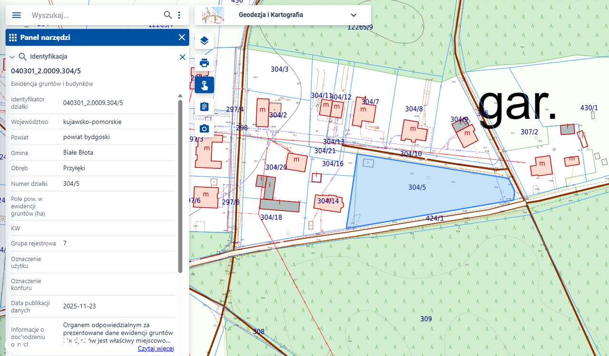The image size is (609, 356).
Task: Click parcel label 424/1 on the map
Action: coord(435,219)
